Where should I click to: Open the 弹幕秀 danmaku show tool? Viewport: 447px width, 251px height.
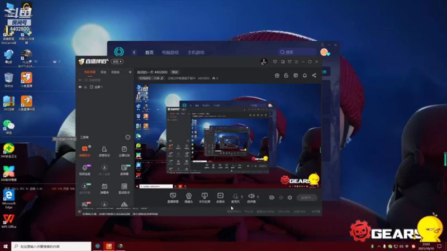(104, 189)
